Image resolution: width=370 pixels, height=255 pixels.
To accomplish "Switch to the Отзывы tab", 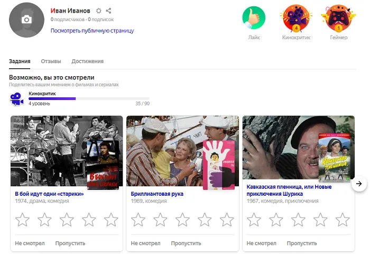I will coord(51,61).
